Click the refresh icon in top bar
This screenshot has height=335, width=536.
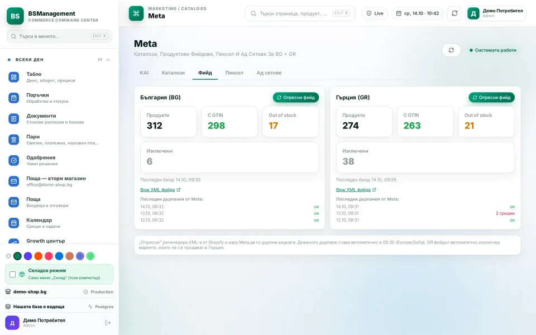454,13
